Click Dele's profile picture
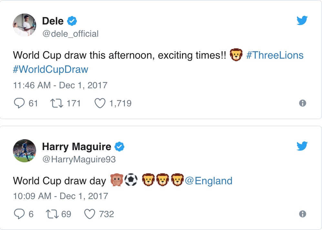The width and height of the screenshot is (322, 230). point(25,25)
